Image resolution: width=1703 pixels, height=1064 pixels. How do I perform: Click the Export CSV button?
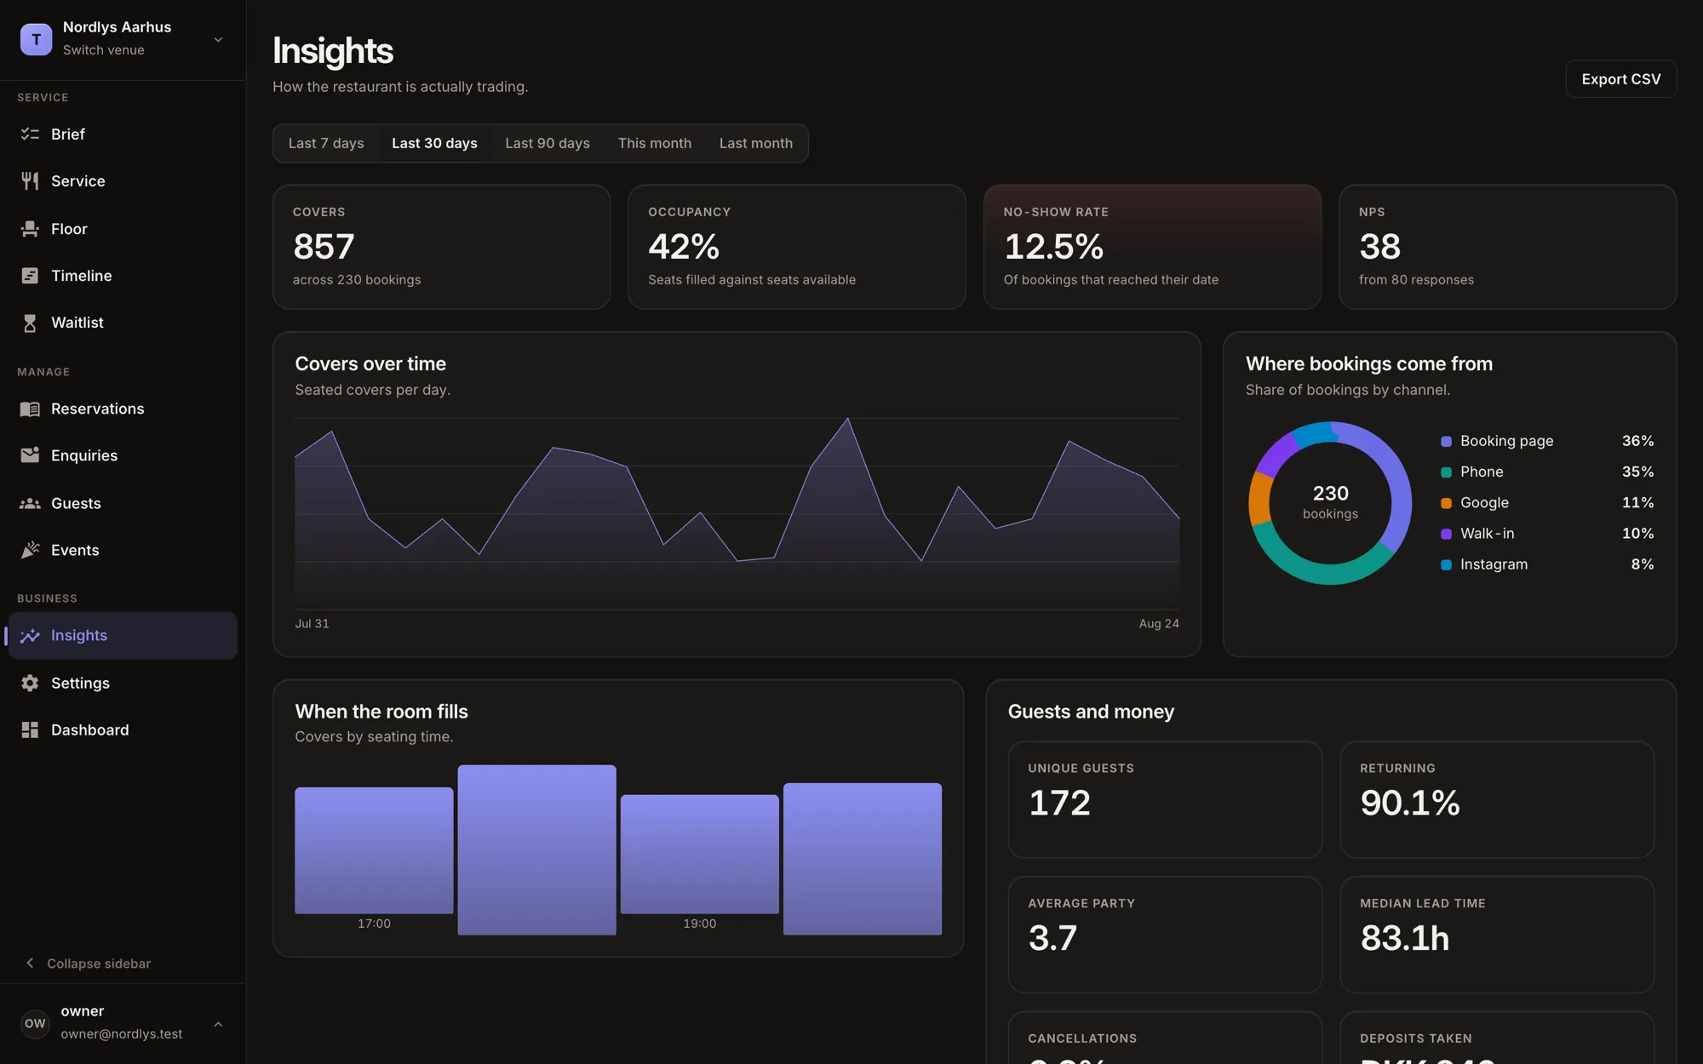1620,78
